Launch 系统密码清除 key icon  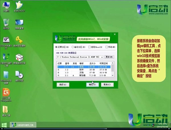tap(19, 42)
